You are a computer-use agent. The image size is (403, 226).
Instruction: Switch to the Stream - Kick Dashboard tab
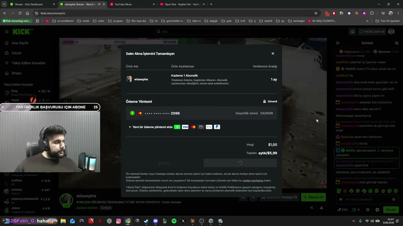pos(33,4)
